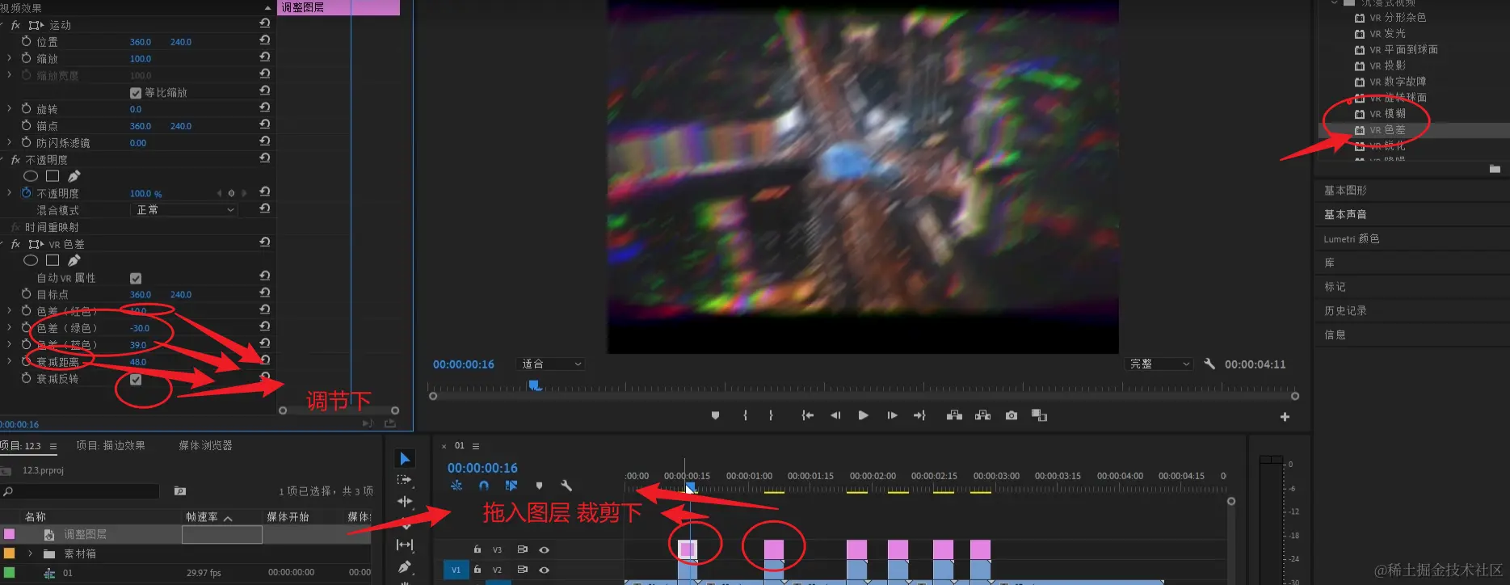Image resolution: width=1510 pixels, height=585 pixels.
Task: Reset the 位置 parameter
Action: (x=265, y=40)
